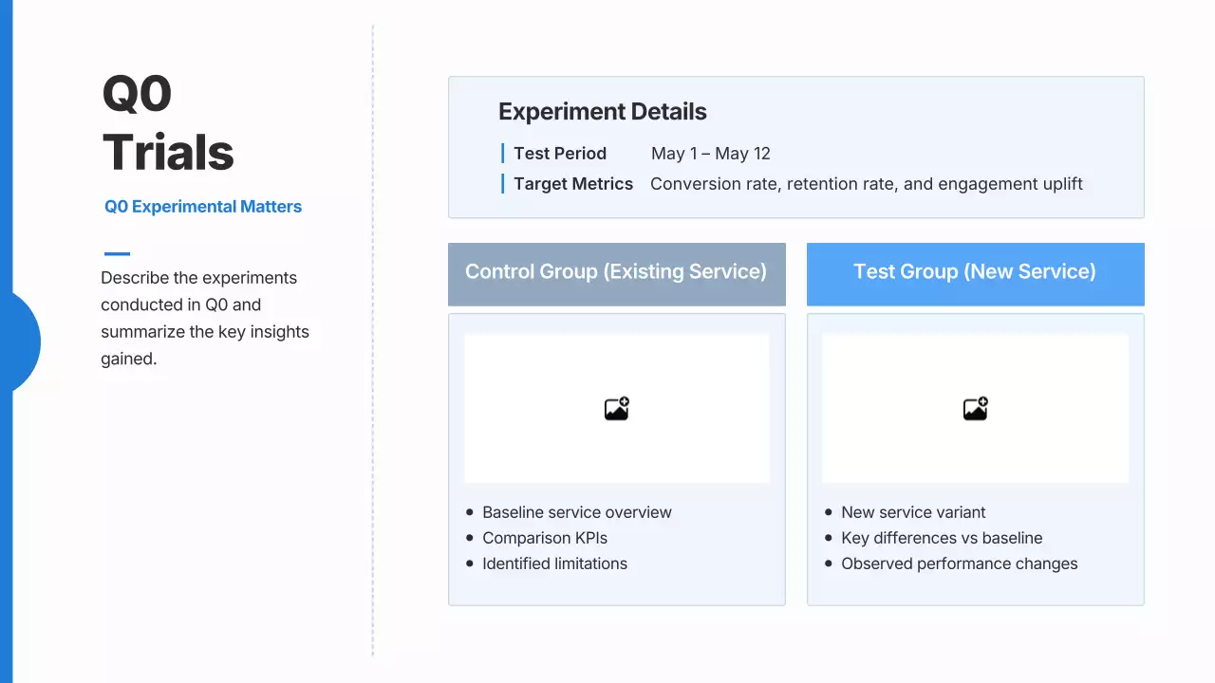This screenshot has height=683, width=1215.
Task: Select the "Experiment Details" heading
Action: click(603, 112)
